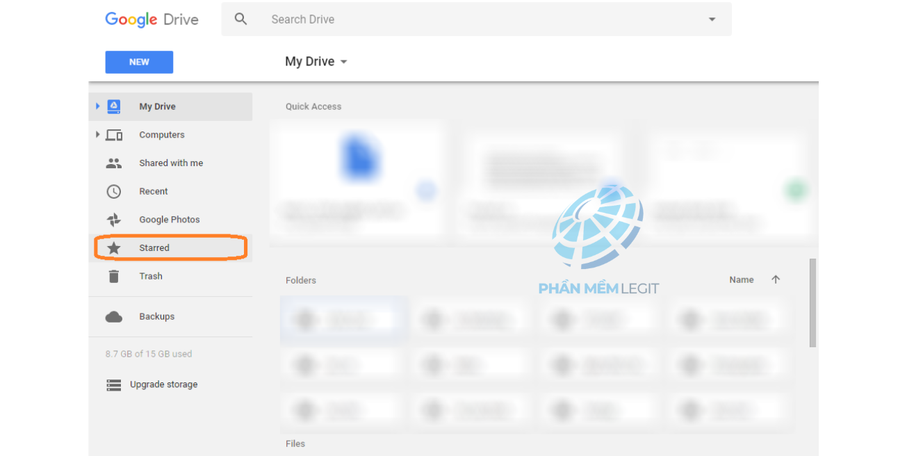This screenshot has width=907, height=456.
Task: Type in the Search Drive field
Action: 477,19
